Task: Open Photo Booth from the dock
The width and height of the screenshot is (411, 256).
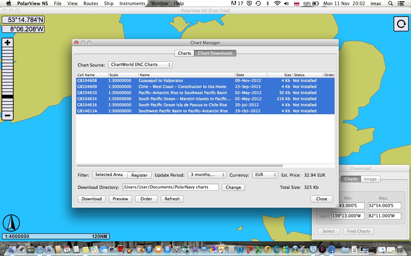Action: click(x=121, y=249)
